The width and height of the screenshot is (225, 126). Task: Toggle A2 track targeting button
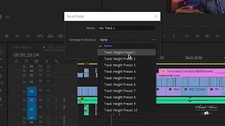pyautogui.click(x=32, y=100)
